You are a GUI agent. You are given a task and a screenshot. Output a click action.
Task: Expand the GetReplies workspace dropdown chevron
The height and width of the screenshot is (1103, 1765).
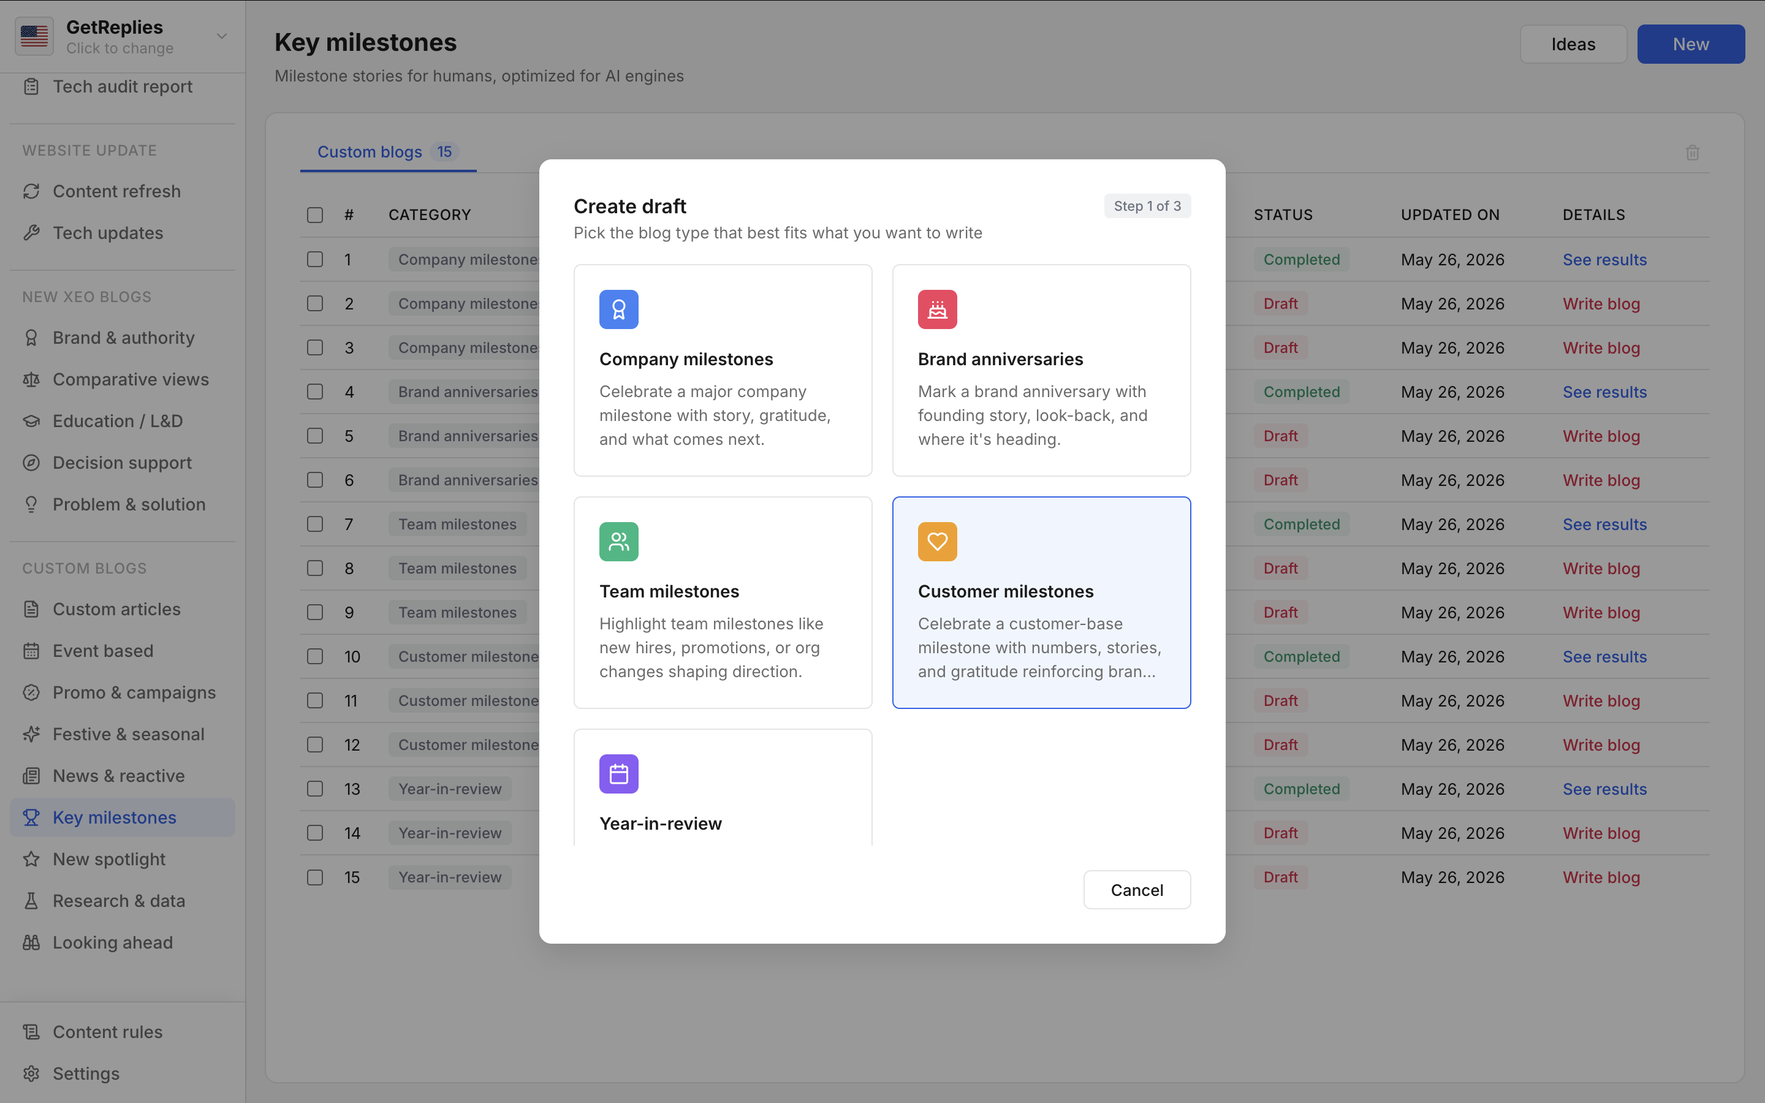(222, 36)
